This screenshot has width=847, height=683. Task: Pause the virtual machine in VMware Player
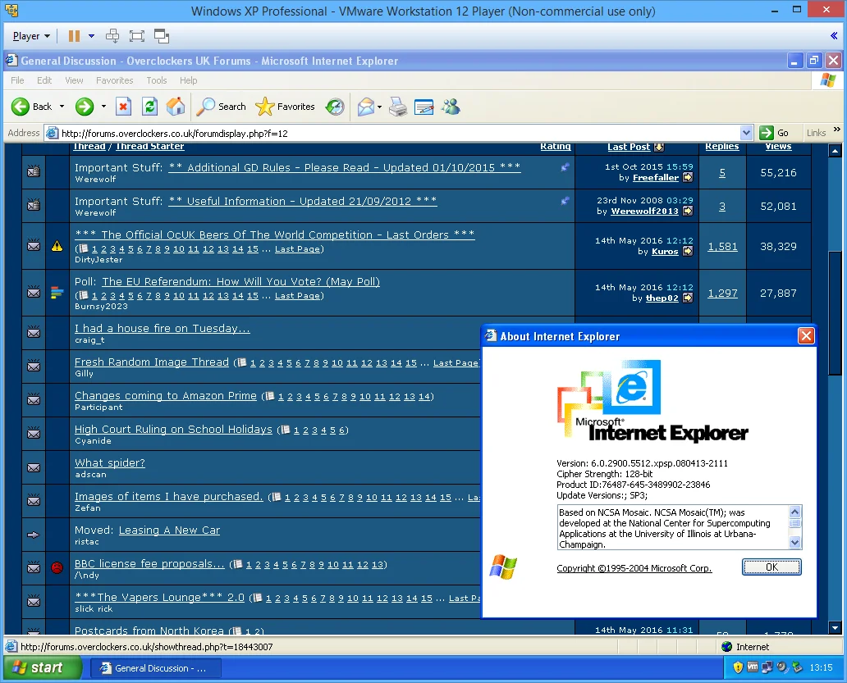[74, 36]
